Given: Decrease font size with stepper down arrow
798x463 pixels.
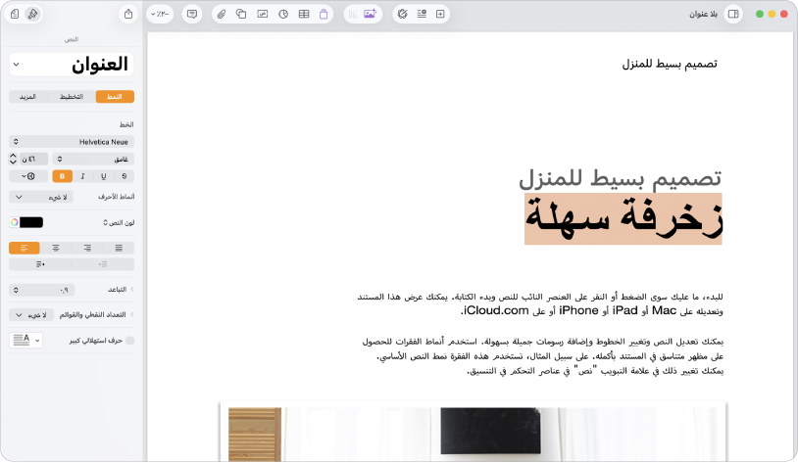Looking at the screenshot, I should [x=13, y=162].
